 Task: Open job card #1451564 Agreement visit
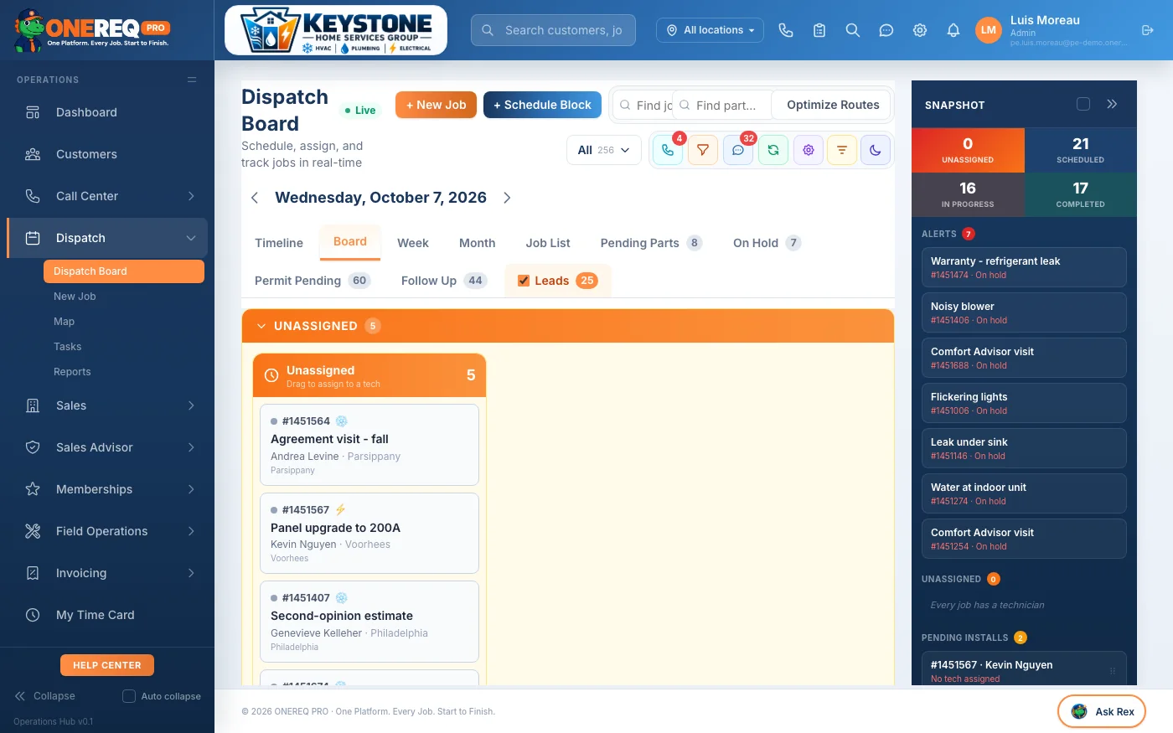pos(369,445)
